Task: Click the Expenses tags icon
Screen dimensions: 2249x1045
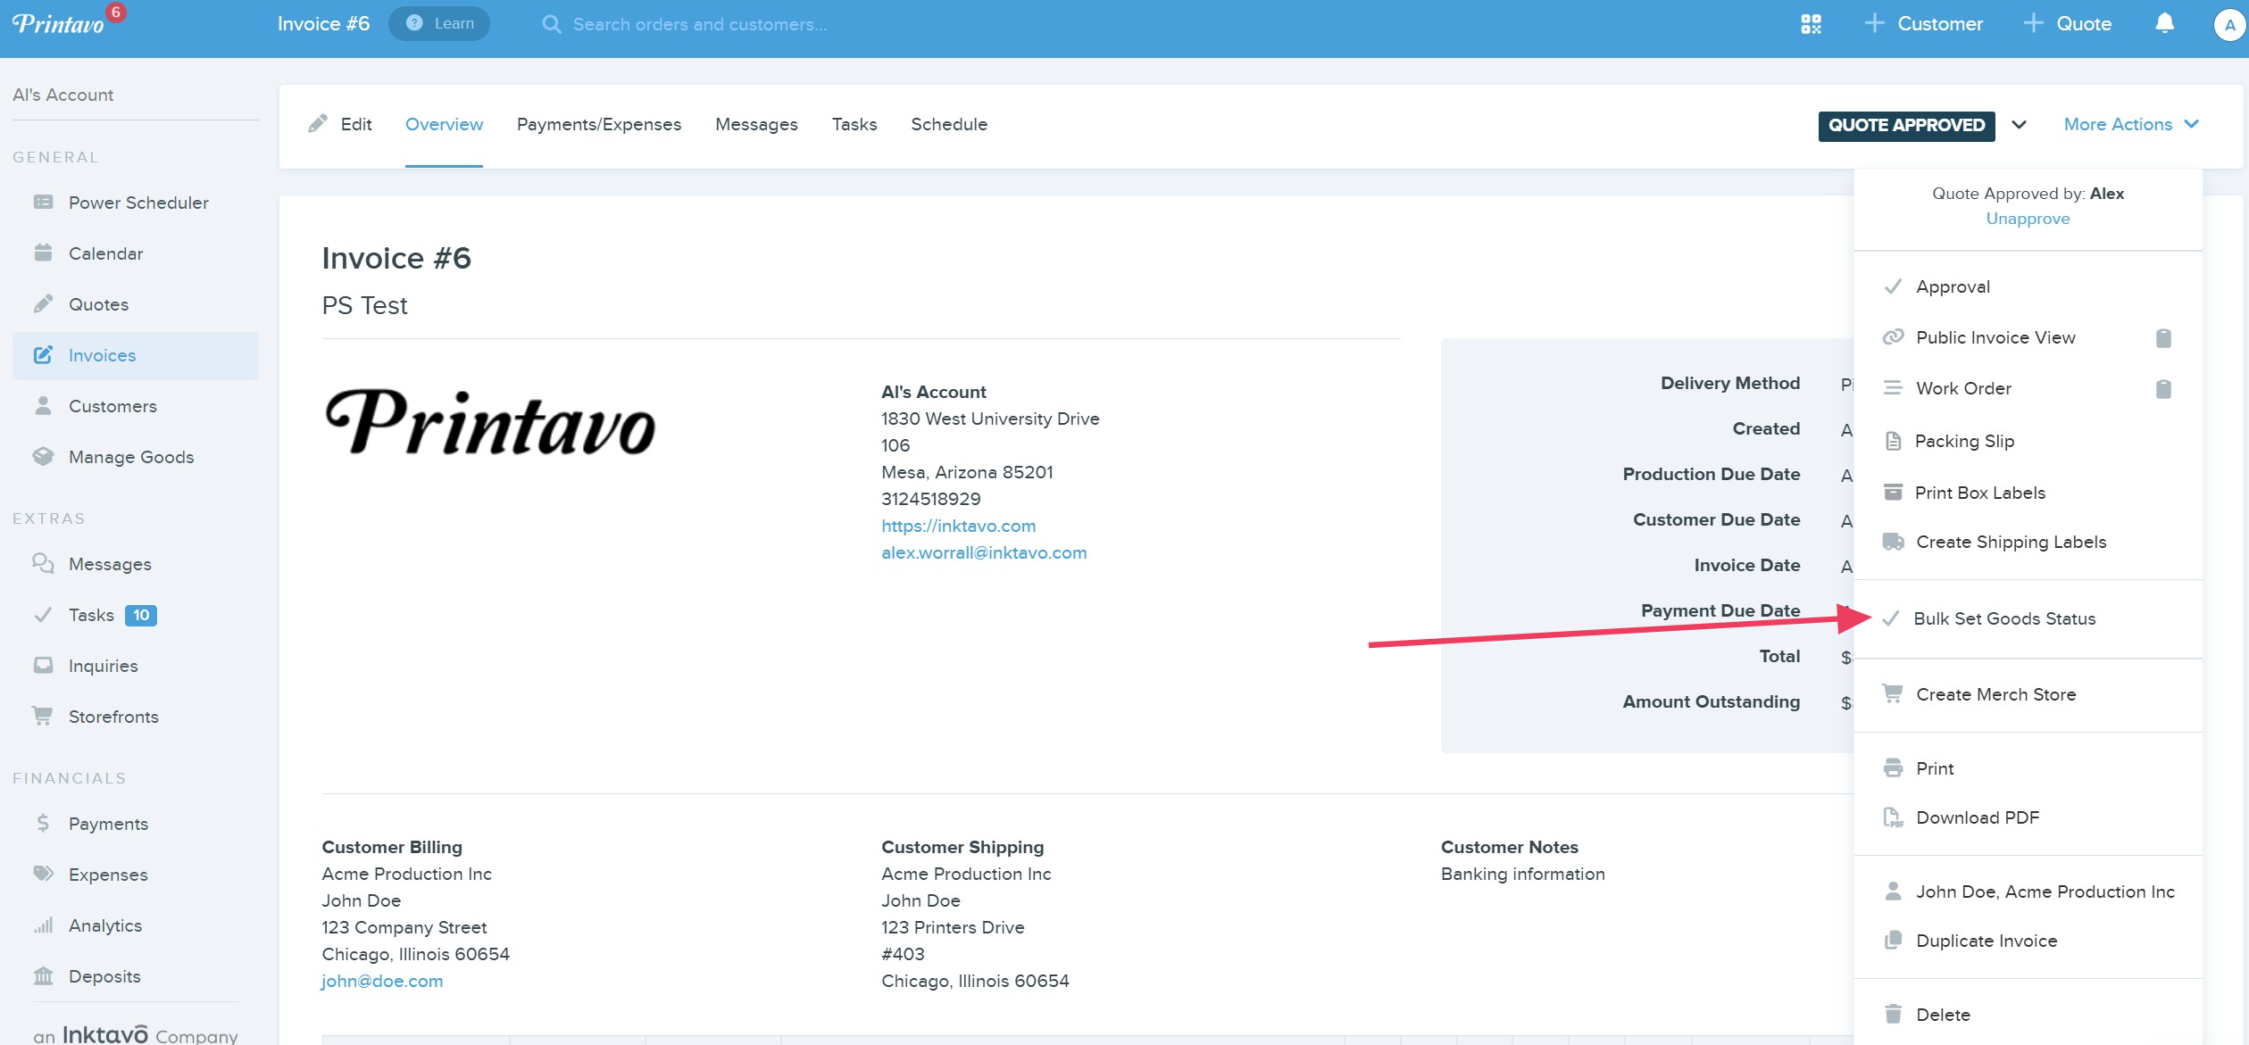Action: (43, 874)
